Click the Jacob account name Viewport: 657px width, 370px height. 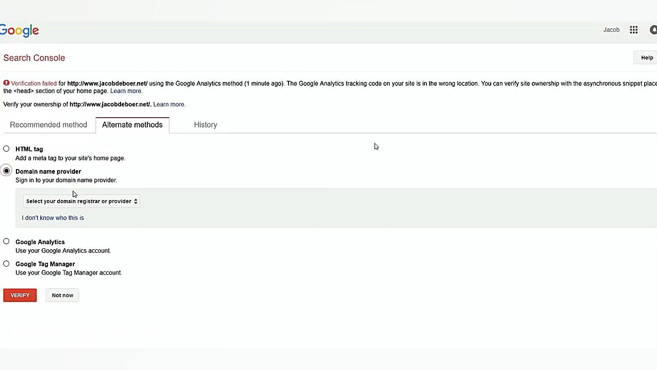tap(611, 30)
